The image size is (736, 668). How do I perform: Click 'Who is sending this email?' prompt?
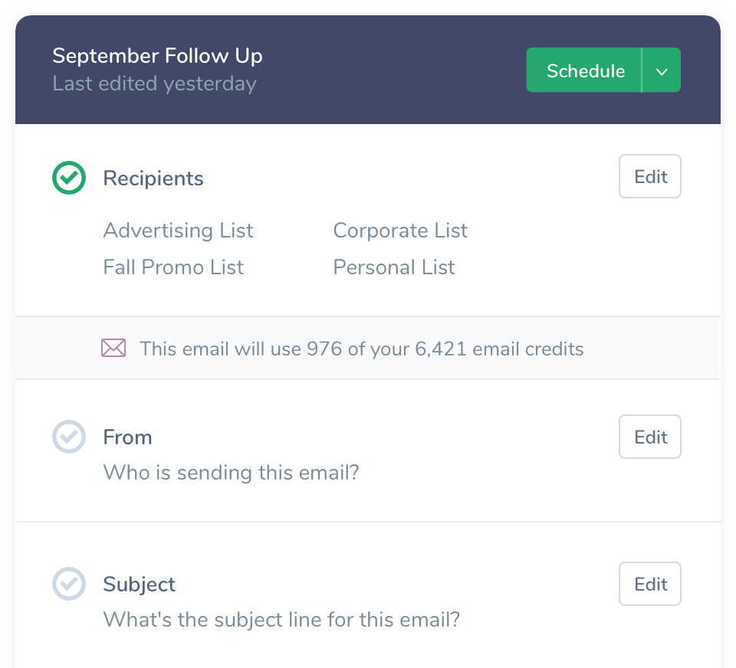(x=231, y=472)
